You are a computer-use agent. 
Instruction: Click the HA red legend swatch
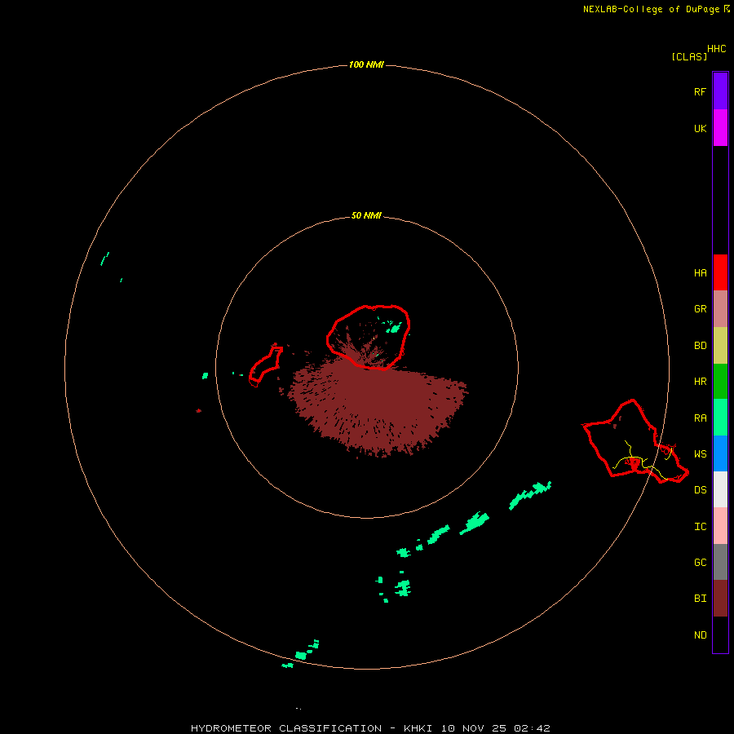720,272
